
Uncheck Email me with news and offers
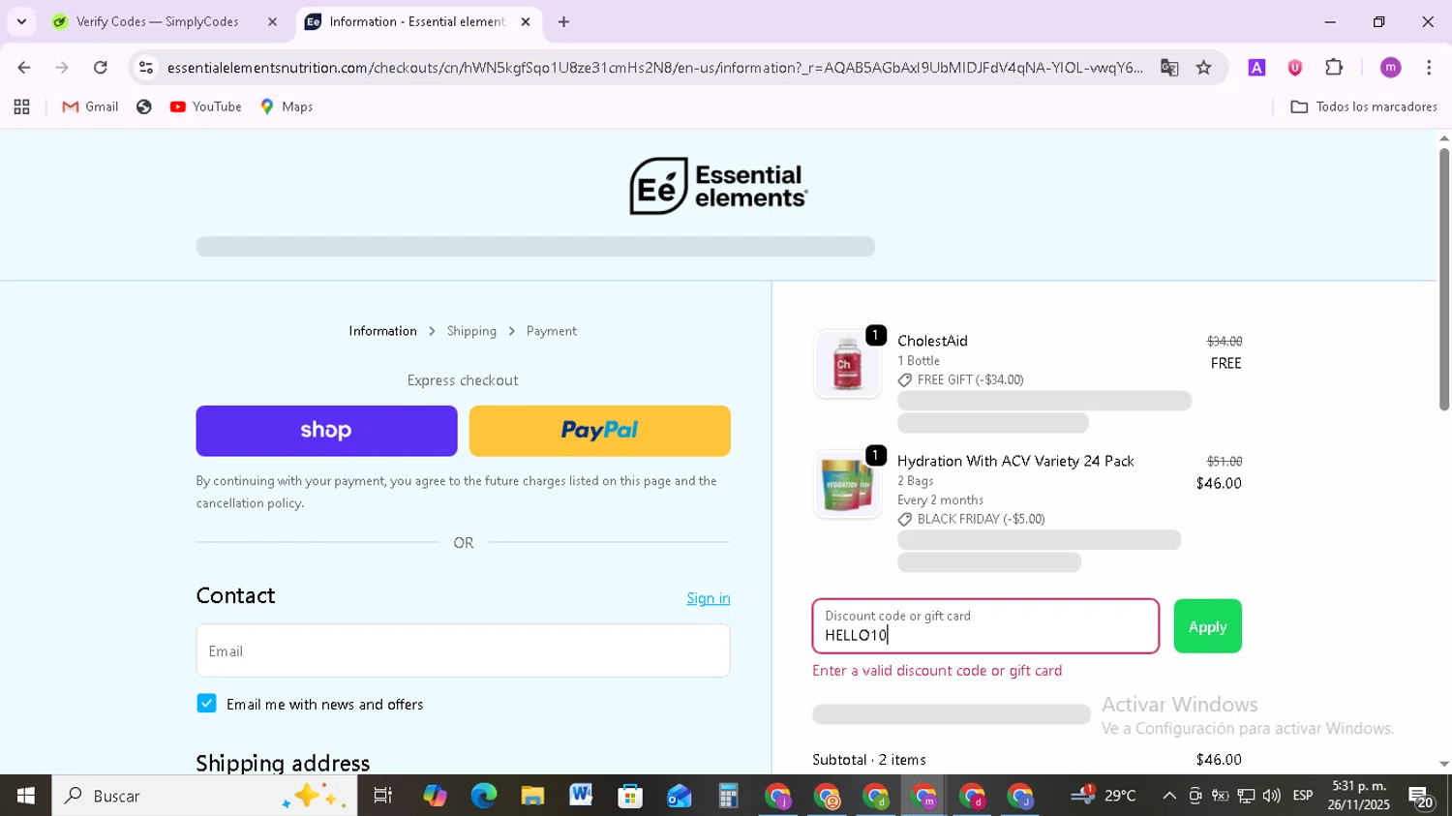[x=206, y=704]
